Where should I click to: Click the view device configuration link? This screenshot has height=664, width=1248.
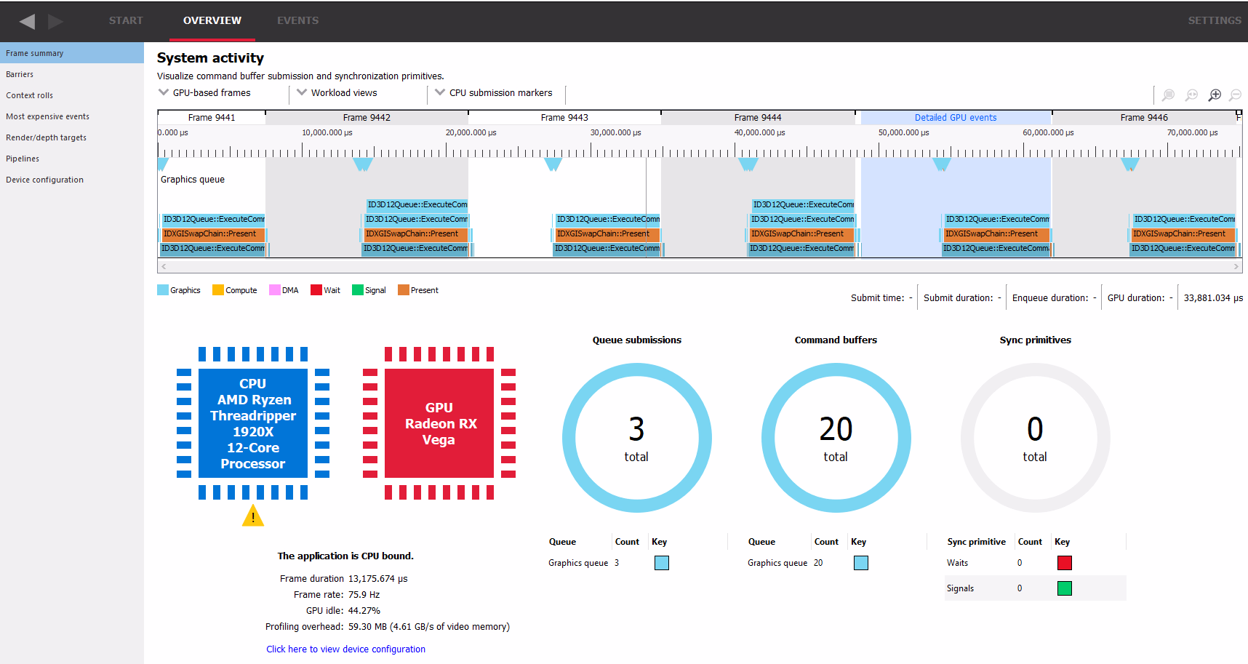pyautogui.click(x=345, y=649)
